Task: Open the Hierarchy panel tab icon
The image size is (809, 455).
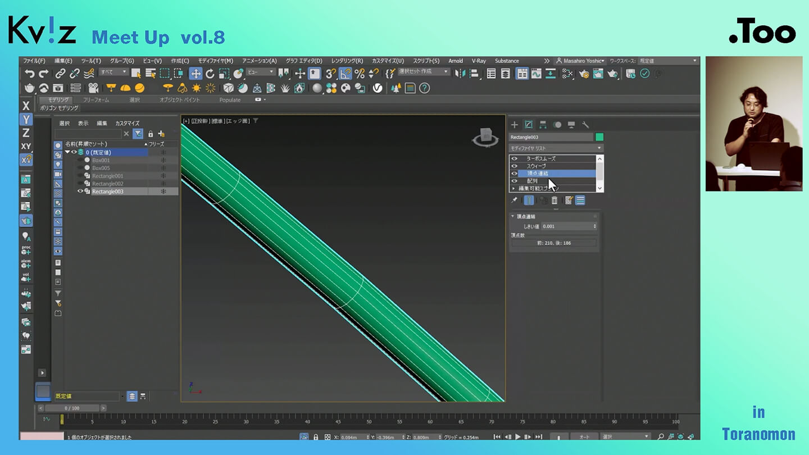Action: coord(543,125)
